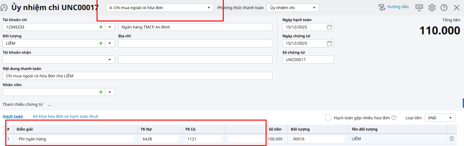Click the Tham chiếu chứng từ ellipsis button
Image resolution: width=464 pixels, height=146 pixels.
coord(49,105)
